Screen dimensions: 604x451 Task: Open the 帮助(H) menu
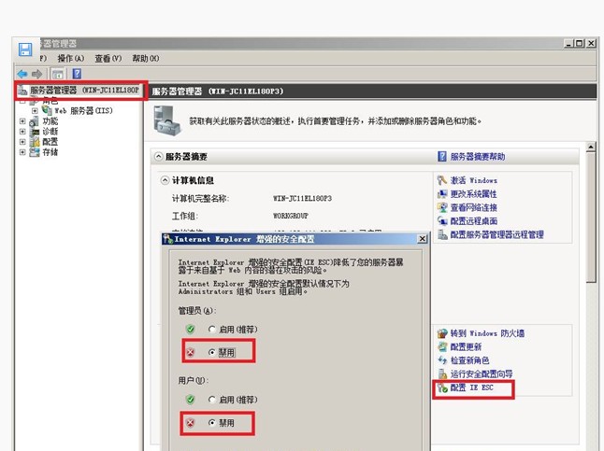146,59
